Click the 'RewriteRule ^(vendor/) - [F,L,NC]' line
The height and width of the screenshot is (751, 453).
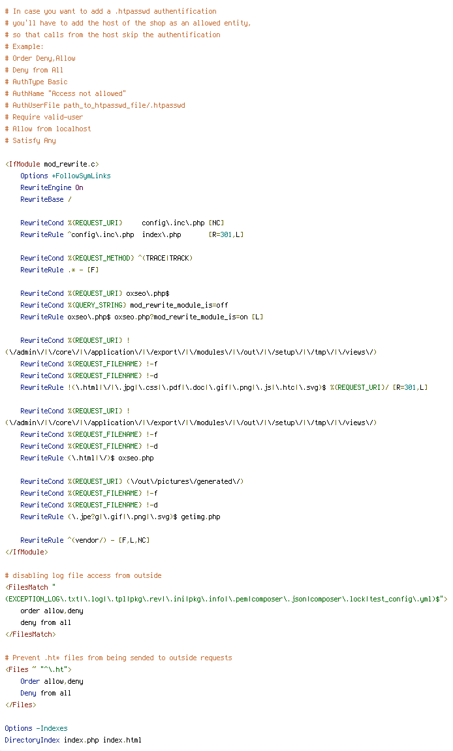(85, 540)
